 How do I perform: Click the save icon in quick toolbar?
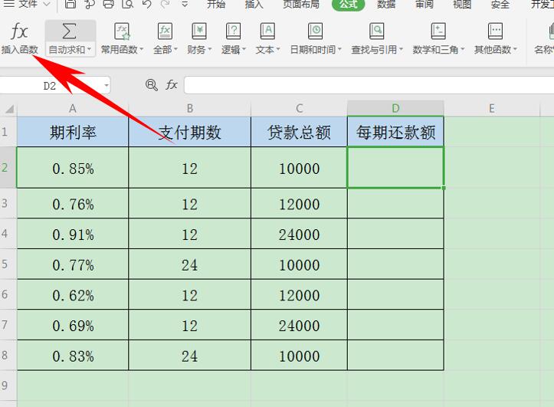tap(70, 4)
